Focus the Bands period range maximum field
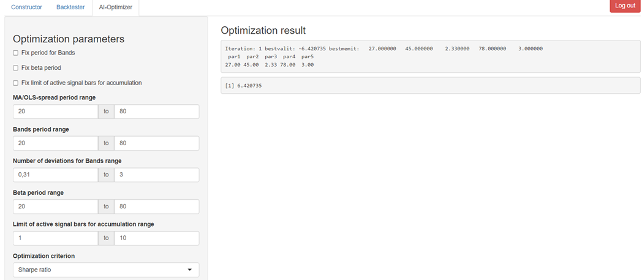The width and height of the screenshot is (642, 280). click(156, 143)
